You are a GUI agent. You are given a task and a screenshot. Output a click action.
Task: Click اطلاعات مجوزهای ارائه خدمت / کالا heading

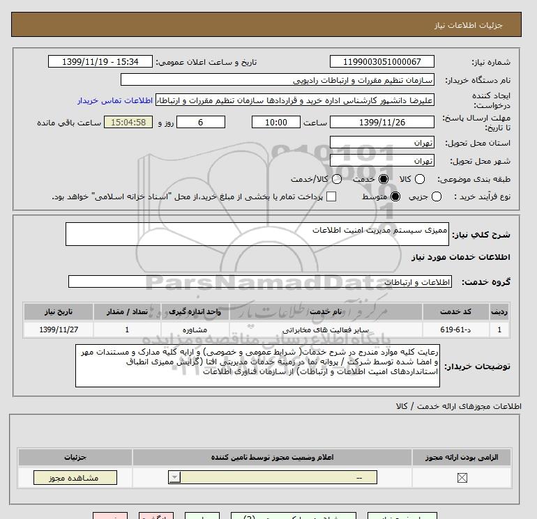(458, 406)
